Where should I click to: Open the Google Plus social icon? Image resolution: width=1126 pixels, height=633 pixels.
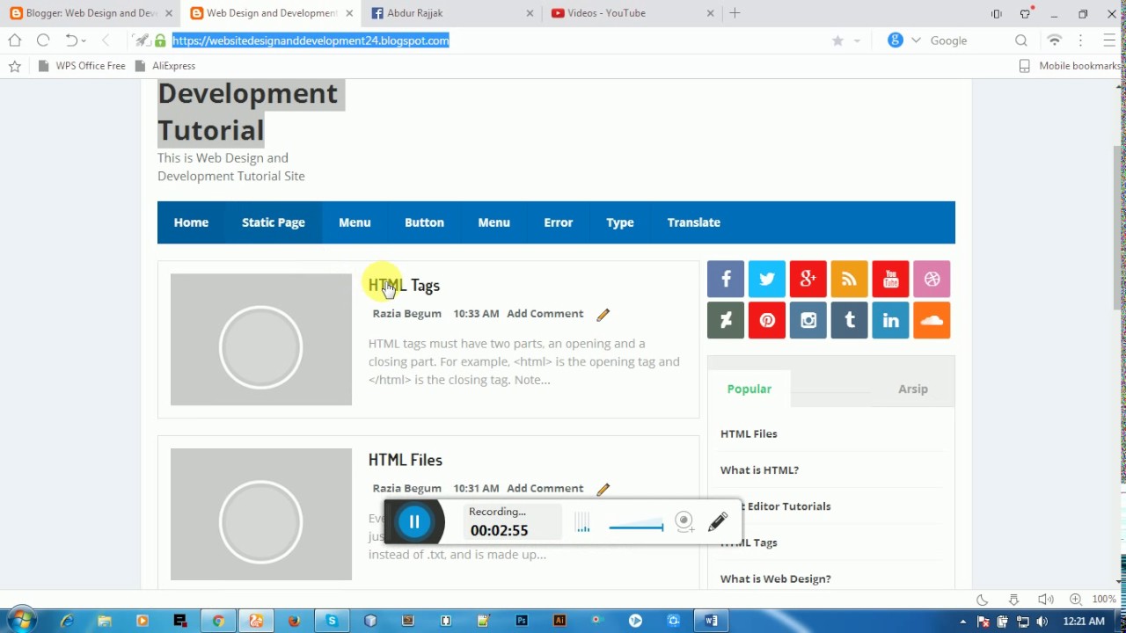(x=808, y=280)
